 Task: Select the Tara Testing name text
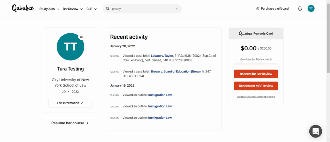70,69
